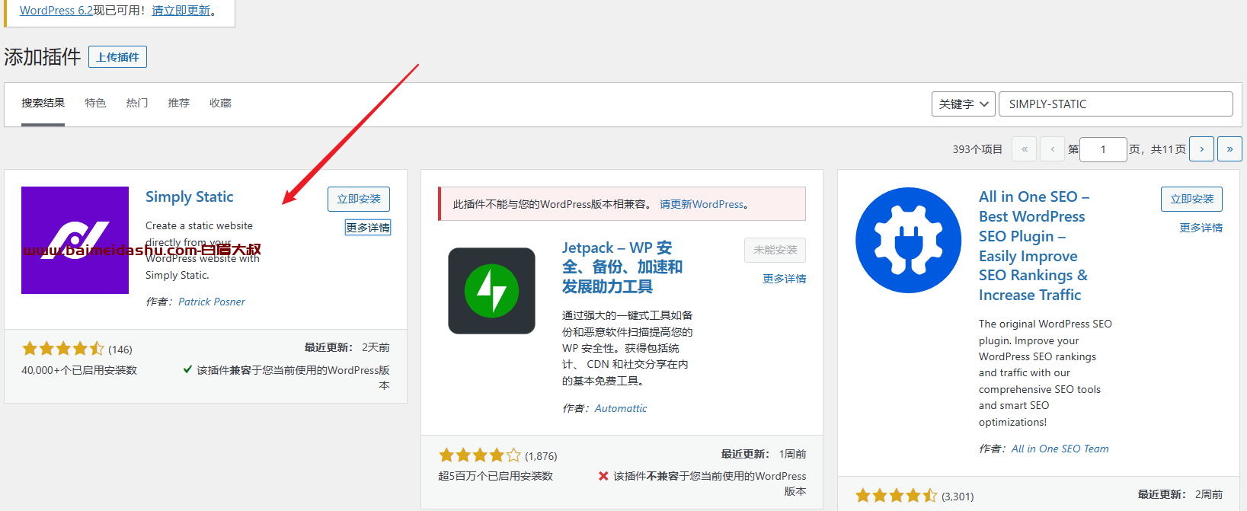Switch to the 收藏 tab

coord(220,104)
